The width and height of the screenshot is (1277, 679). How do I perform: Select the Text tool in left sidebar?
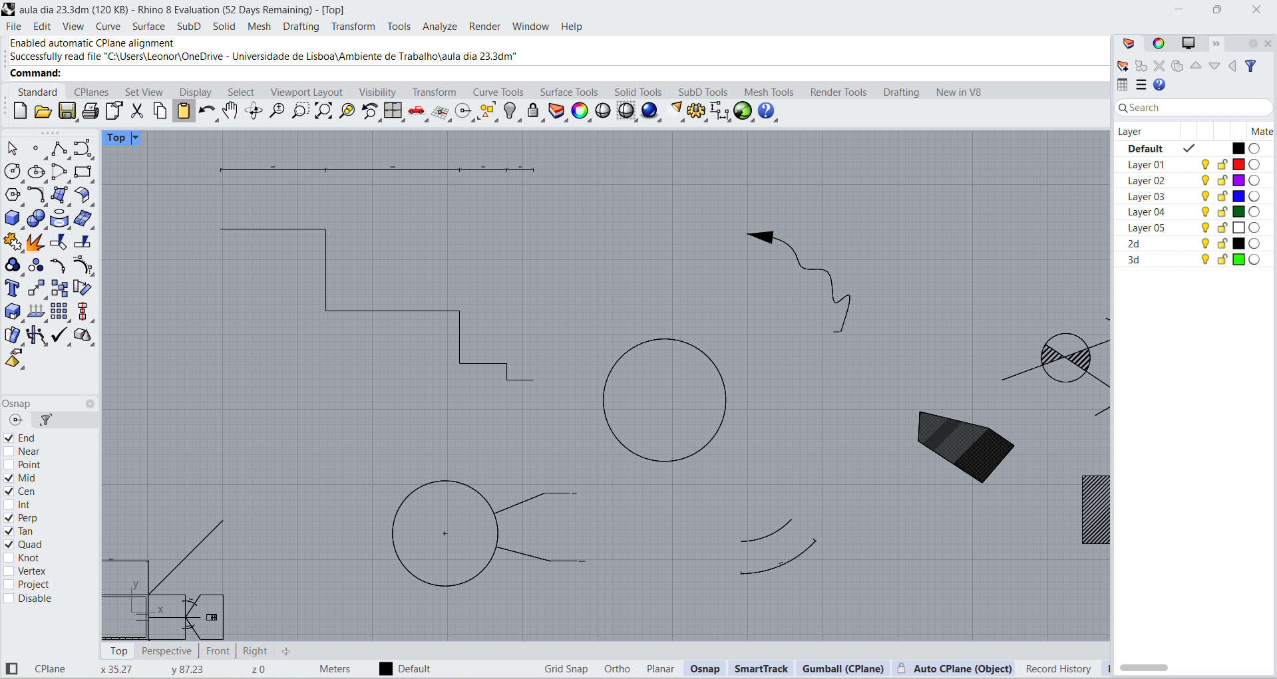click(x=13, y=288)
